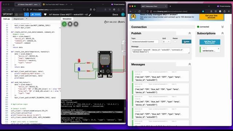Click Add New Topic Subscription button

click(x=210, y=42)
